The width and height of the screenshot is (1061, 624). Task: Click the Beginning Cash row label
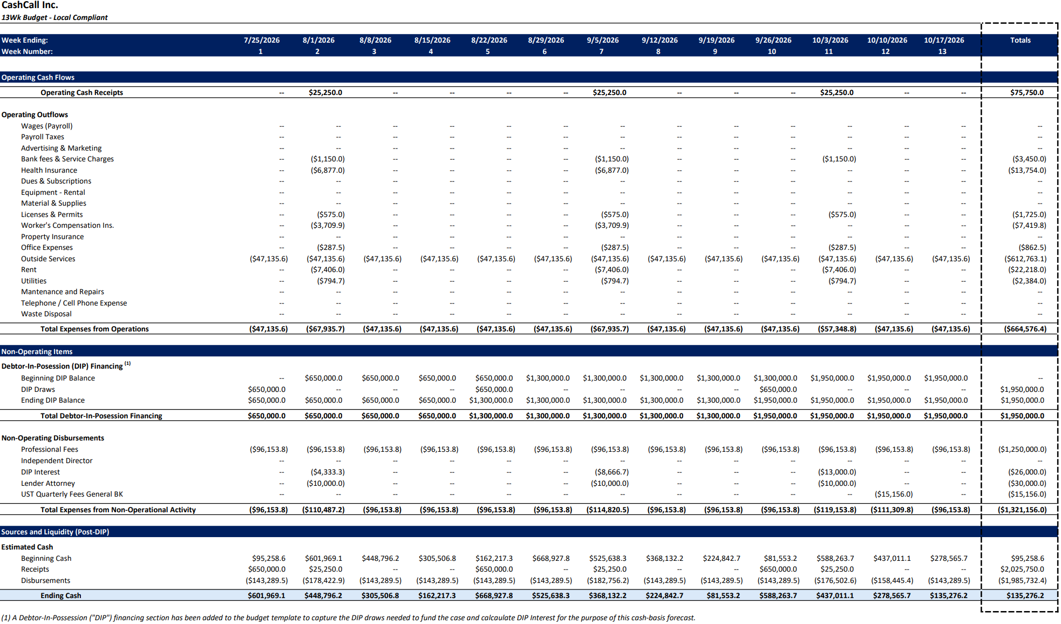(46, 558)
